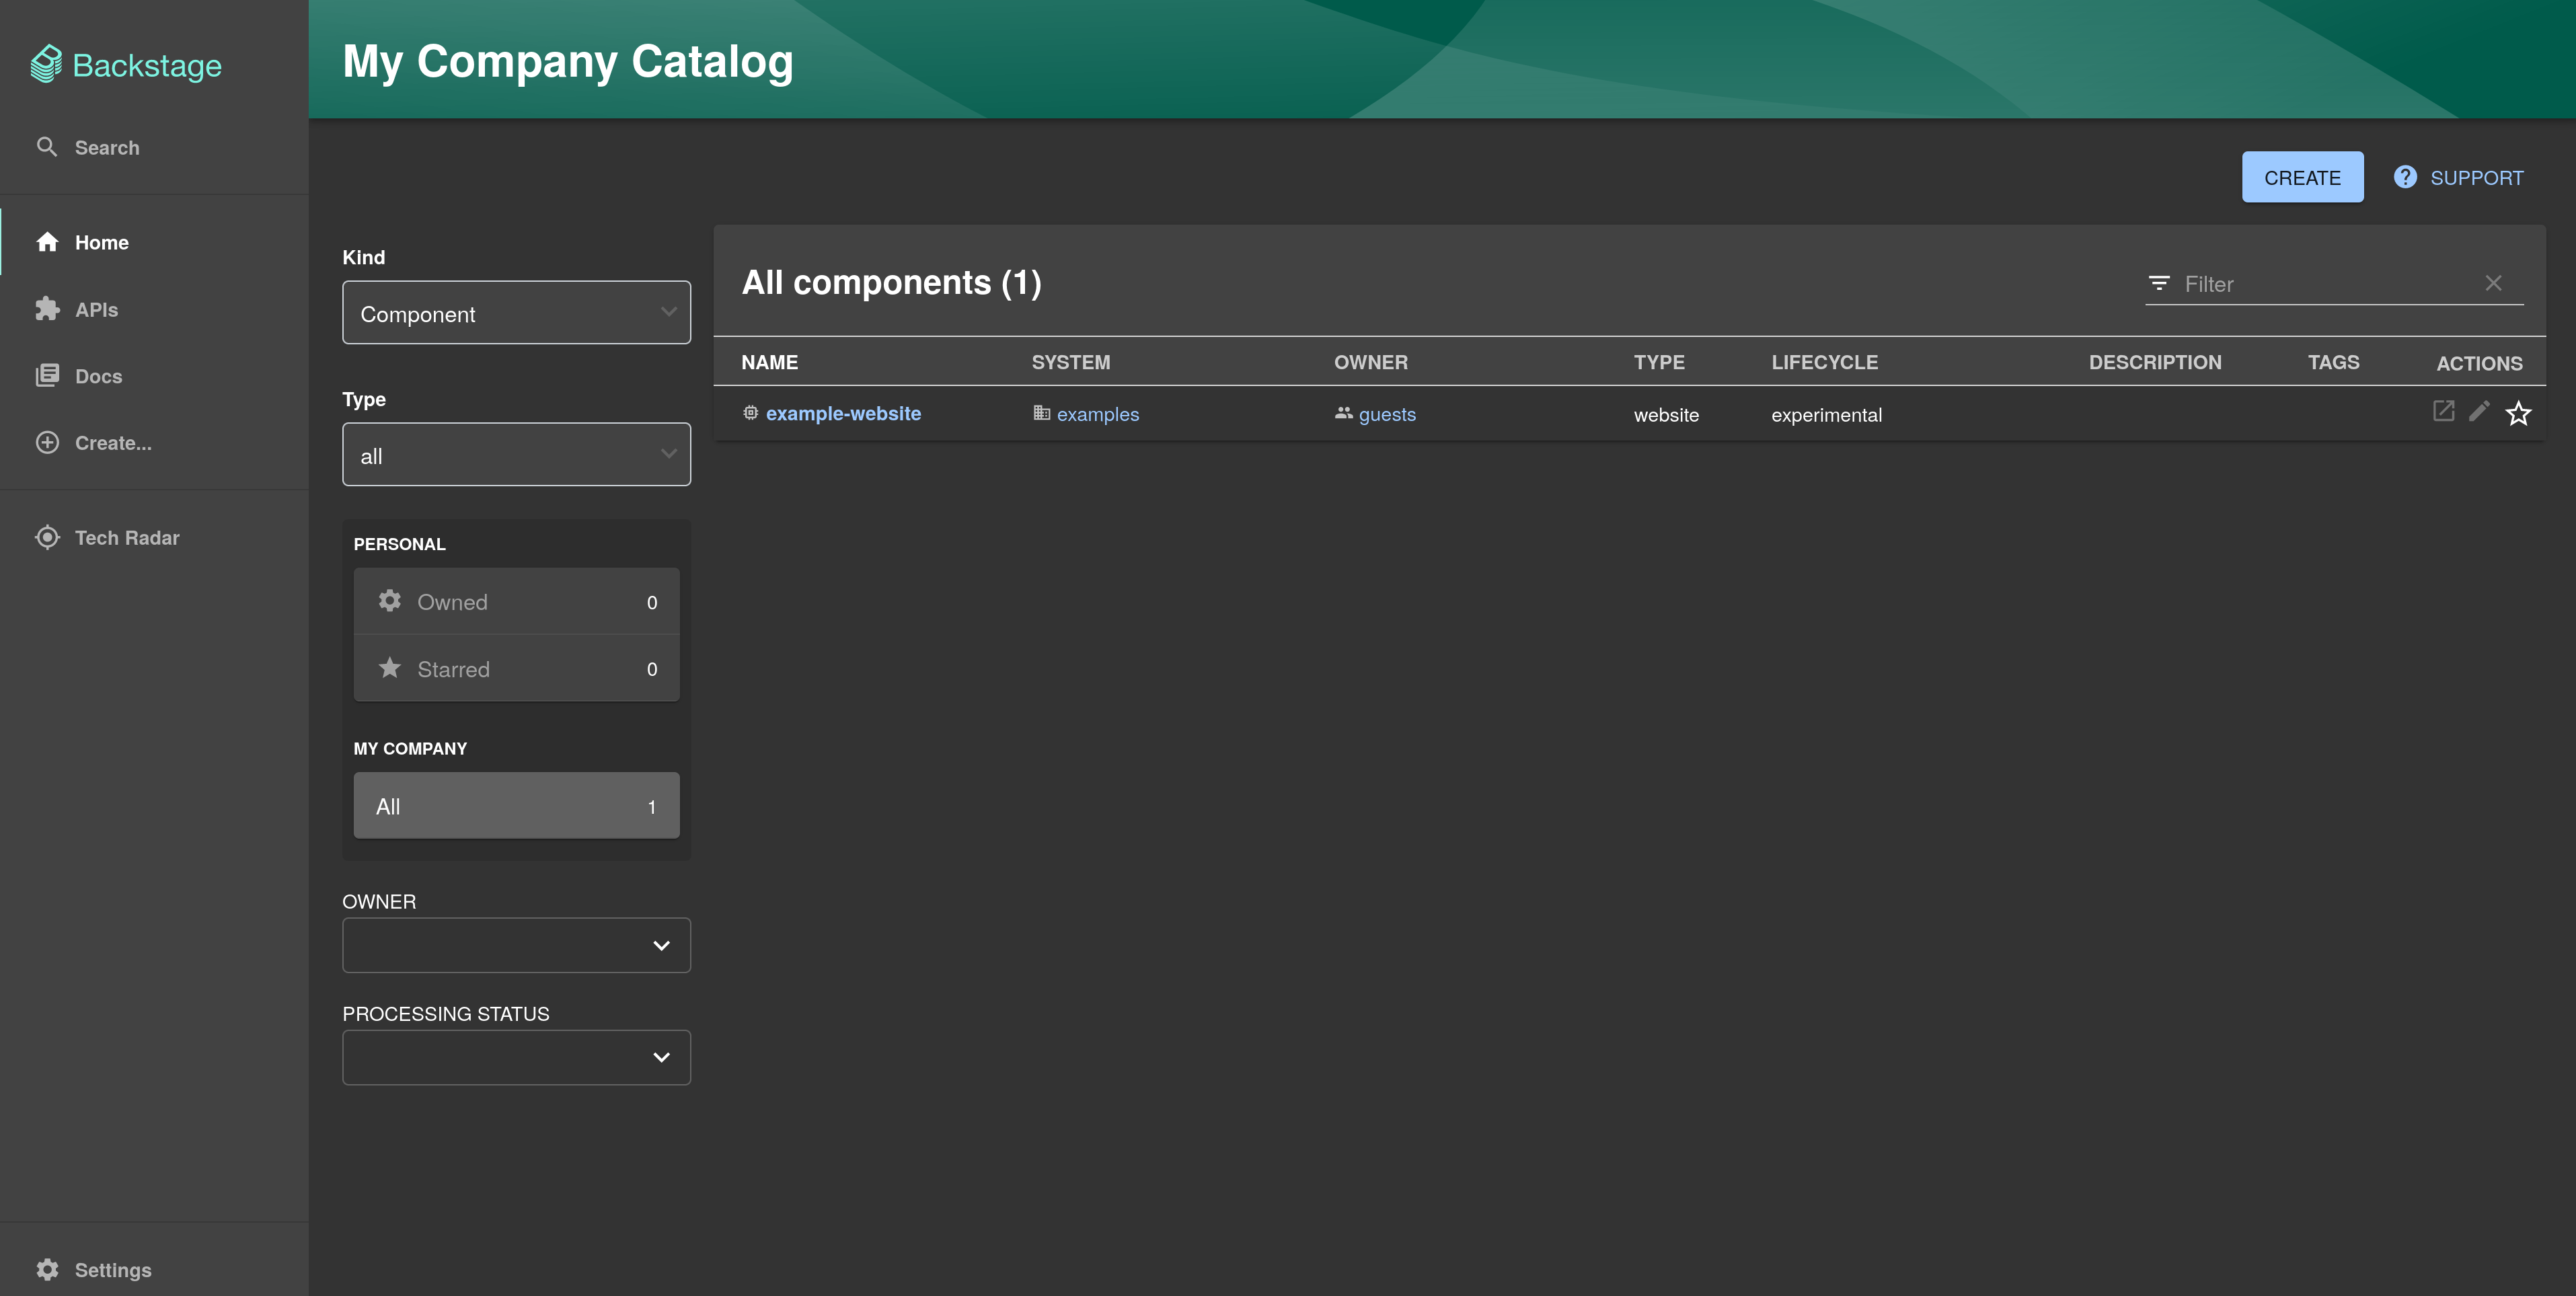Toggle the Owned personal filter
The height and width of the screenshot is (1296, 2576).
(x=516, y=602)
